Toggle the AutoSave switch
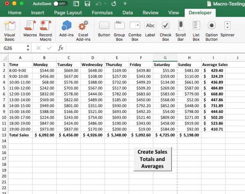This screenshot has height=194, width=245. click(60, 3)
